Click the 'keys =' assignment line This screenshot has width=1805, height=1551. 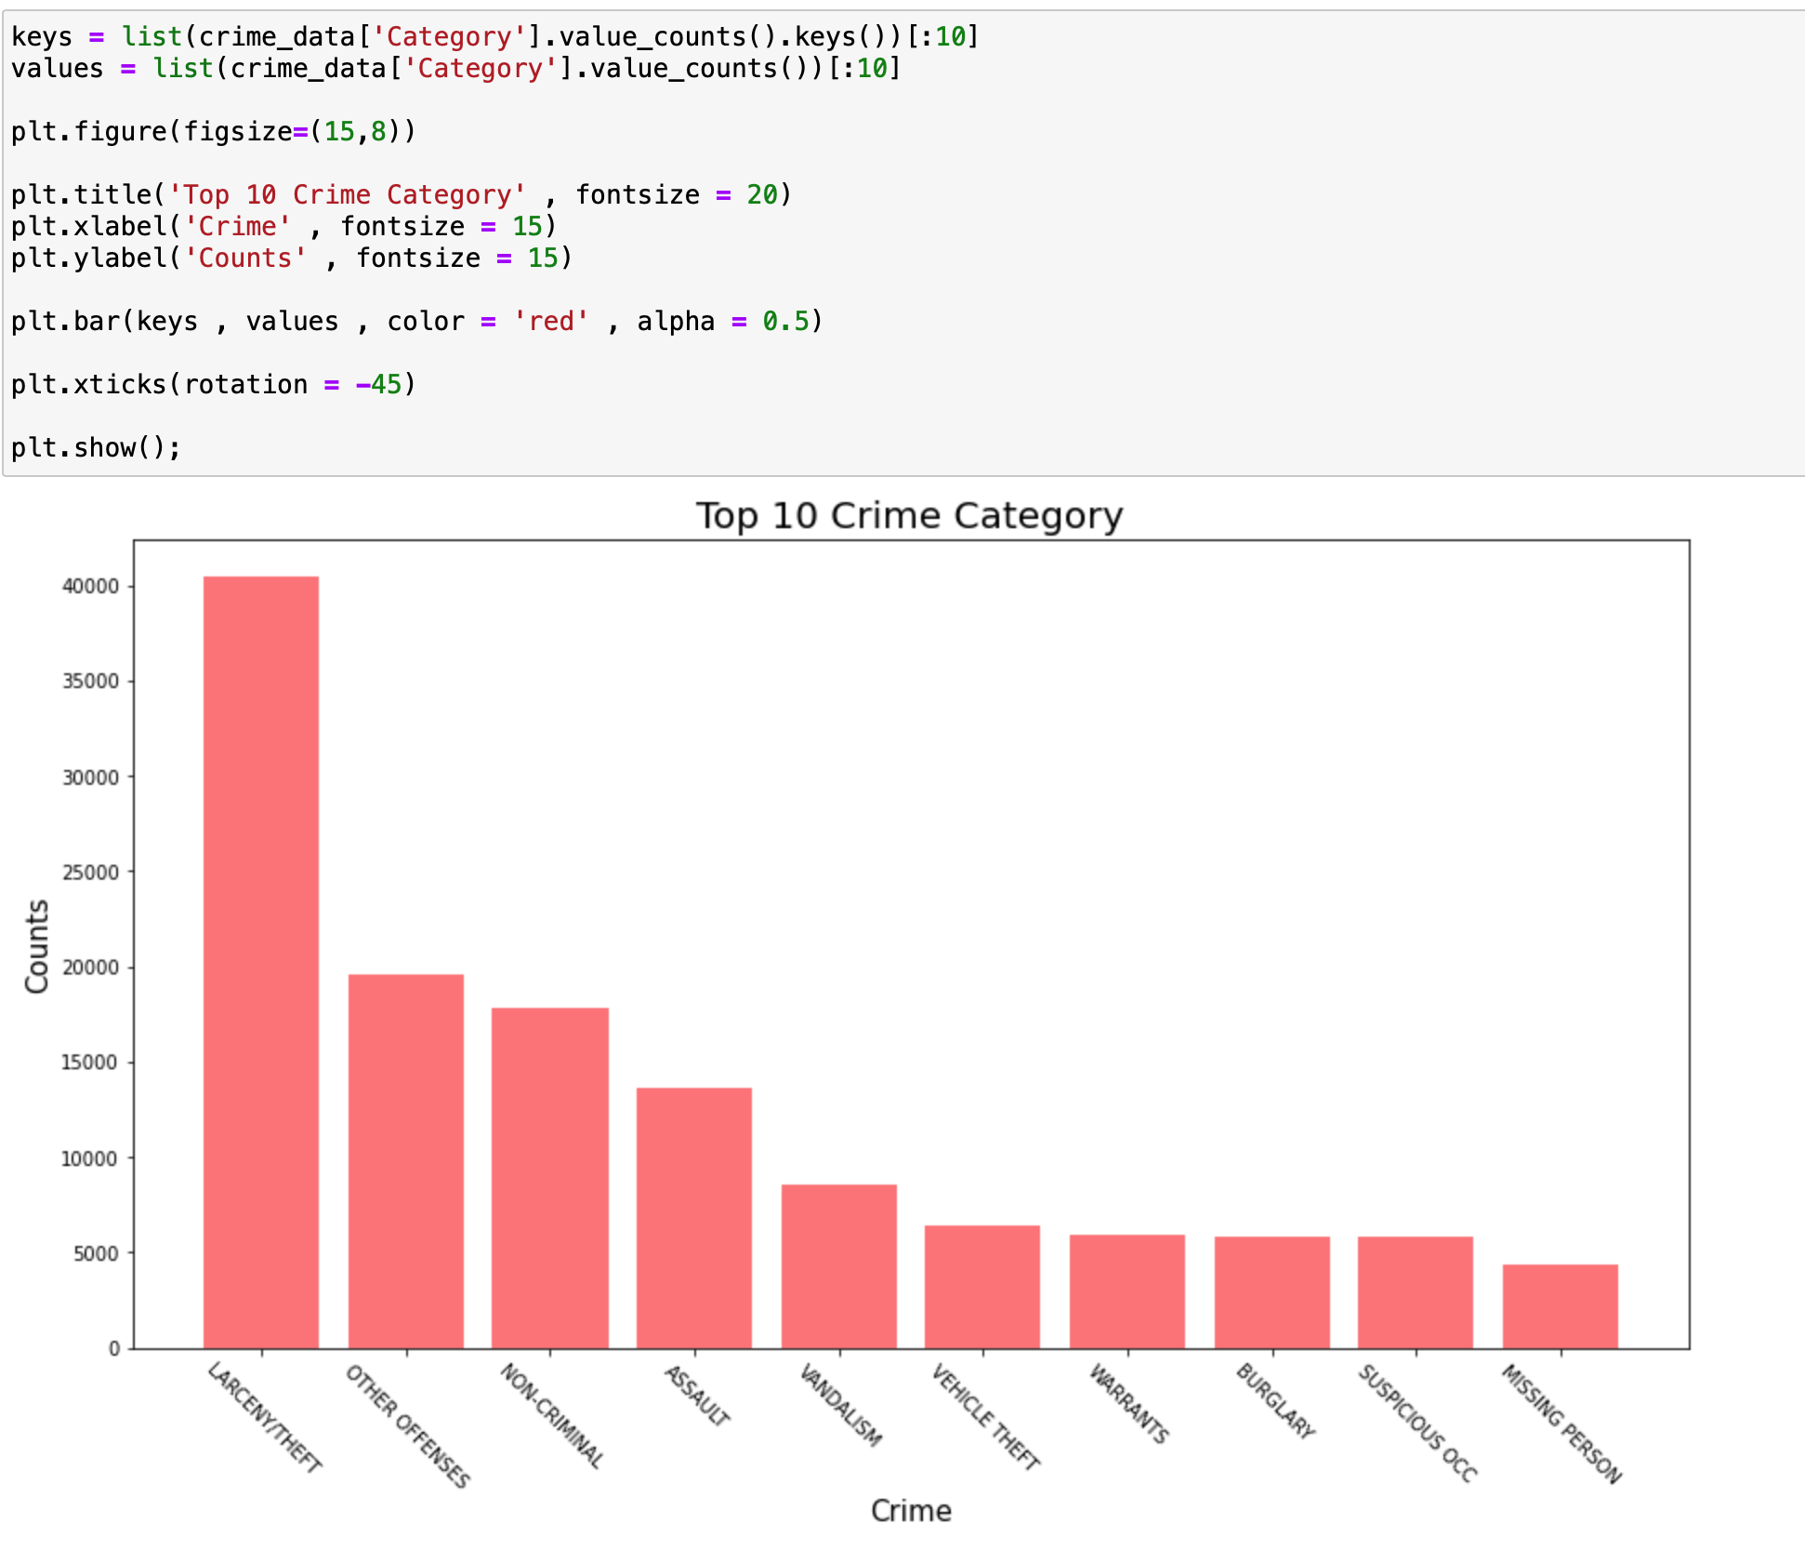click(x=494, y=37)
